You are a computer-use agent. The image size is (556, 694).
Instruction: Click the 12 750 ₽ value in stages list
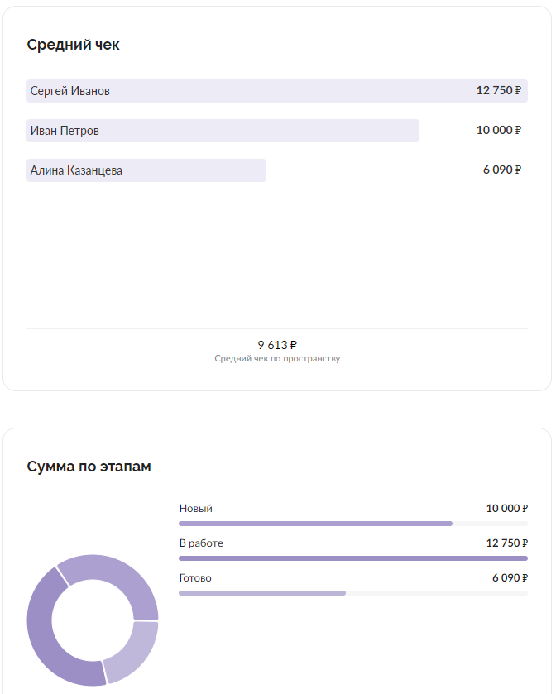pos(507,543)
